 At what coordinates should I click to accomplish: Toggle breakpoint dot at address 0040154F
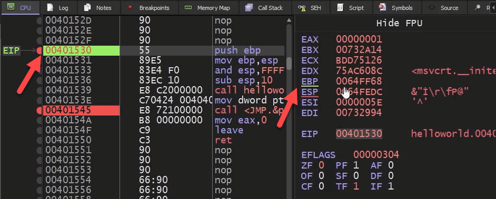click(x=39, y=130)
